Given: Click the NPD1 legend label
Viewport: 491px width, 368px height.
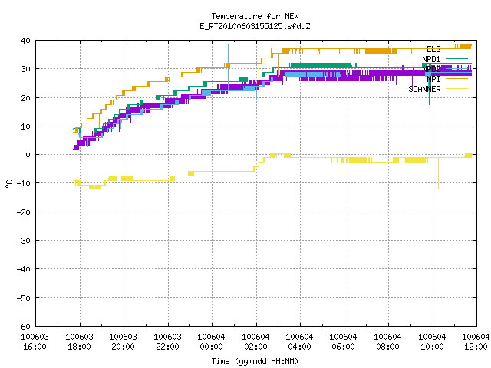Looking at the screenshot, I should pyautogui.click(x=431, y=59).
